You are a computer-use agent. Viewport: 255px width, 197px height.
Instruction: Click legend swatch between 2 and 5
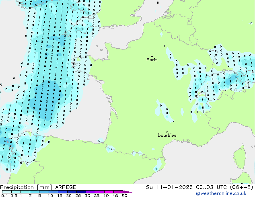(35, 192)
